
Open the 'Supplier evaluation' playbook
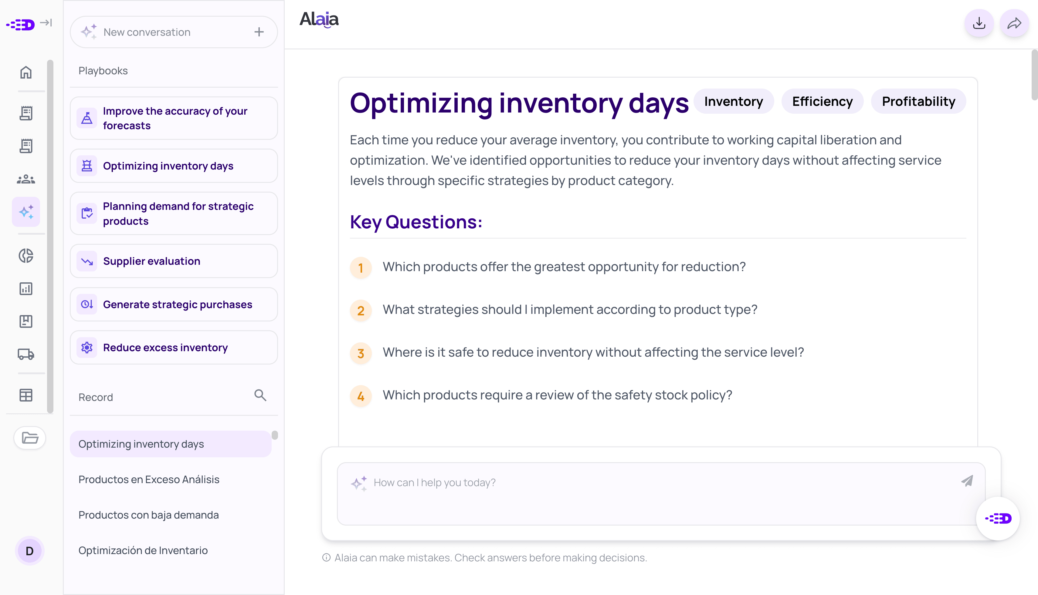tap(173, 261)
